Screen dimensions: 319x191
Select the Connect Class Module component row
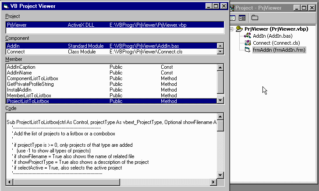tap(111, 51)
